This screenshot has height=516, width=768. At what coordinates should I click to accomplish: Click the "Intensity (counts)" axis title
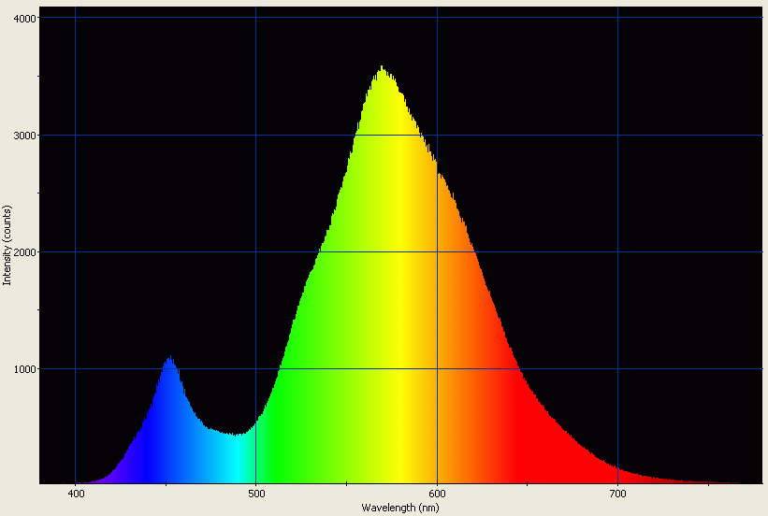tap(7, 246)
